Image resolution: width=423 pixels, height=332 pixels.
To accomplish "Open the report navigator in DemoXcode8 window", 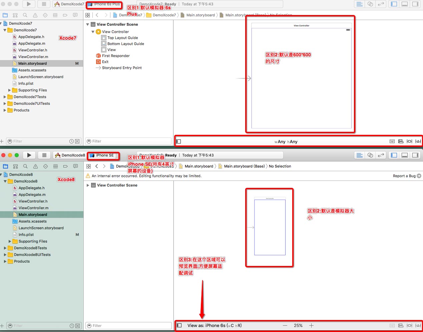I will click(75, 166).
